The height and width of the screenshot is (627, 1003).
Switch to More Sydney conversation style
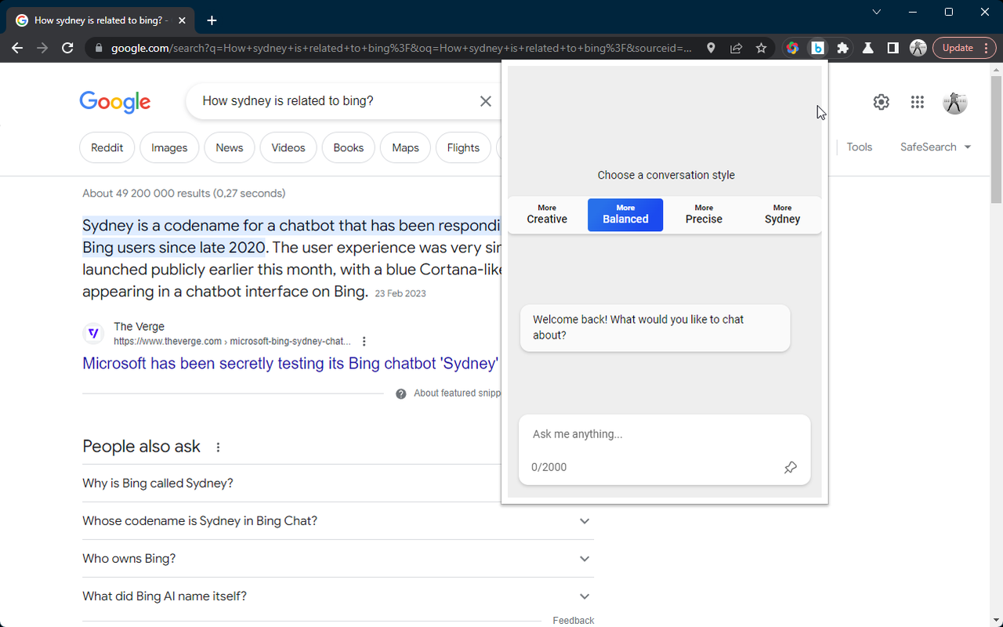(x=782, y=215)
